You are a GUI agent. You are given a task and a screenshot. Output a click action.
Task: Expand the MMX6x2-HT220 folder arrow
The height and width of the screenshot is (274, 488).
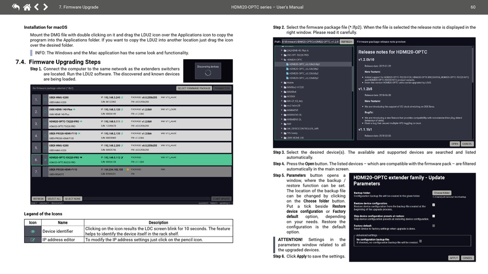(281, 87)
